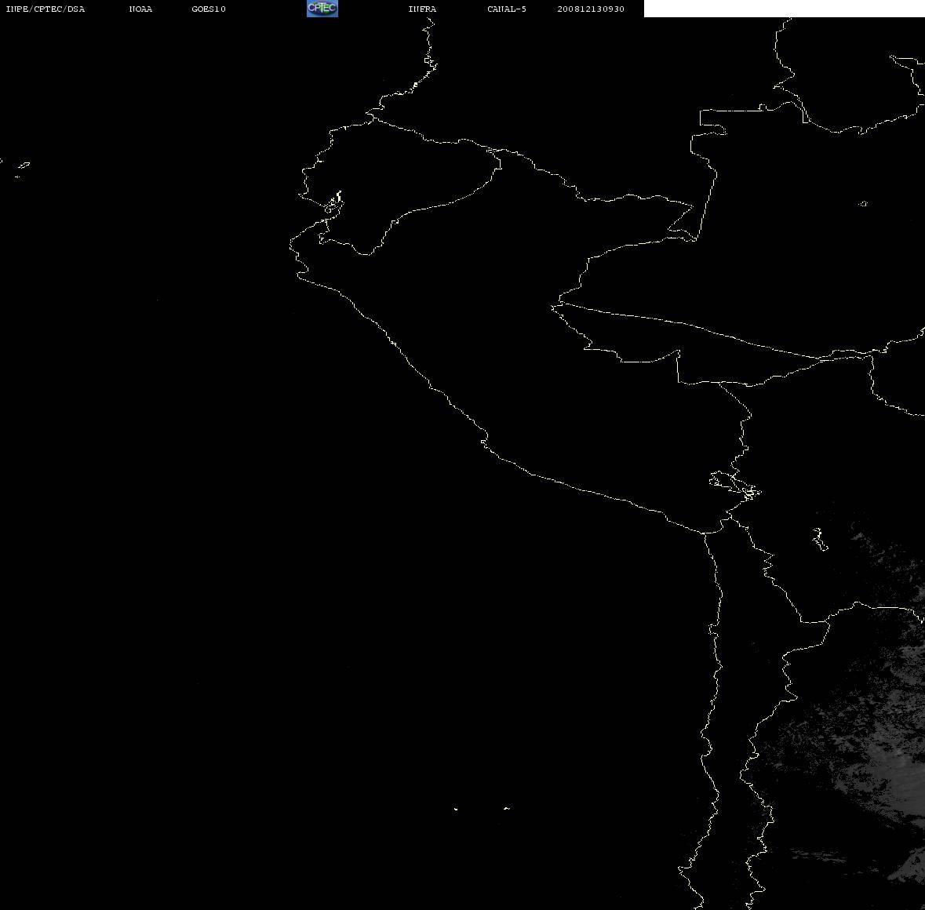Viewport: 925px width, 910px height.
Task: Click the 200812130930 timestamp
Action: pos(591,9)
